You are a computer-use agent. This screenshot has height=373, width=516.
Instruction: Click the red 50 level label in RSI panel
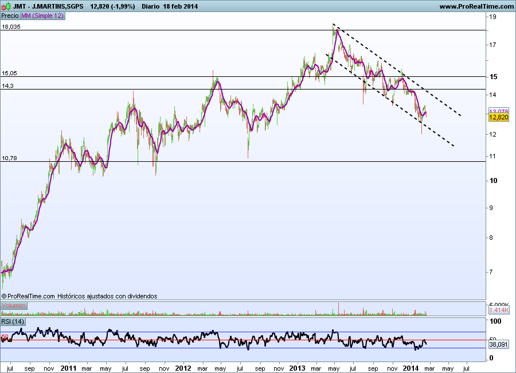click(5, 337)
